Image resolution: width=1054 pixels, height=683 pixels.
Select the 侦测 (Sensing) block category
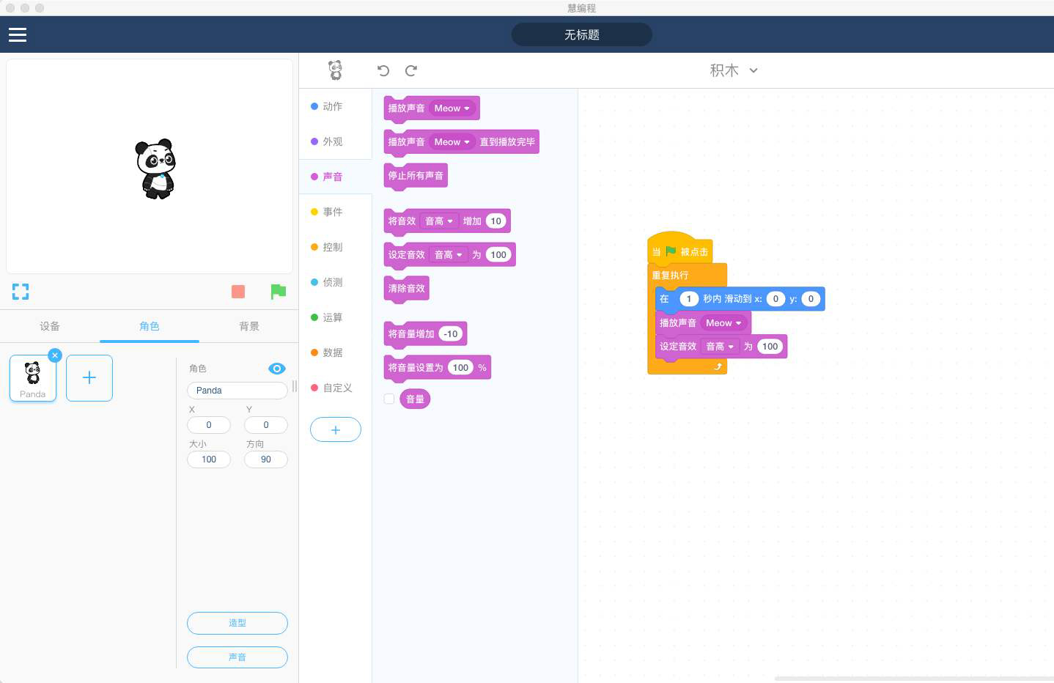[332, 282]
